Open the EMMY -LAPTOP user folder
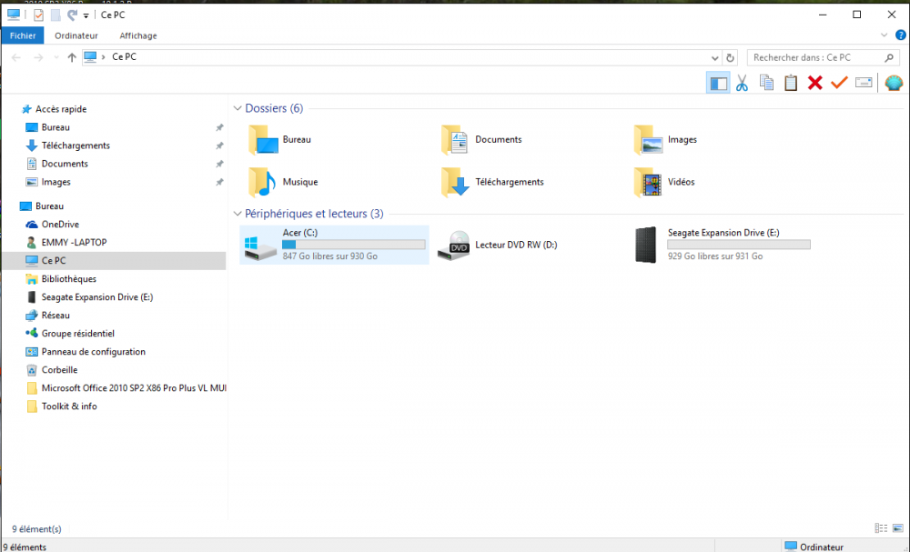 (74, 243)
